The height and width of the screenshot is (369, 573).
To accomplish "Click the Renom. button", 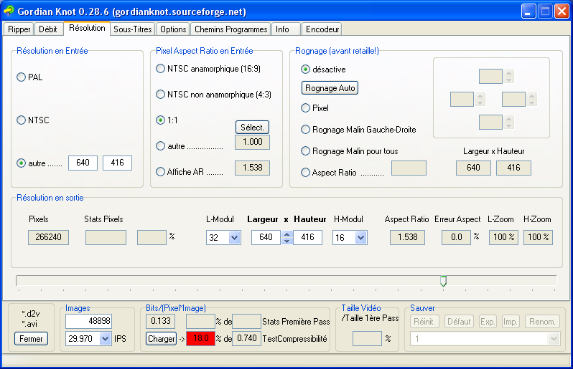I will point(542,322).
